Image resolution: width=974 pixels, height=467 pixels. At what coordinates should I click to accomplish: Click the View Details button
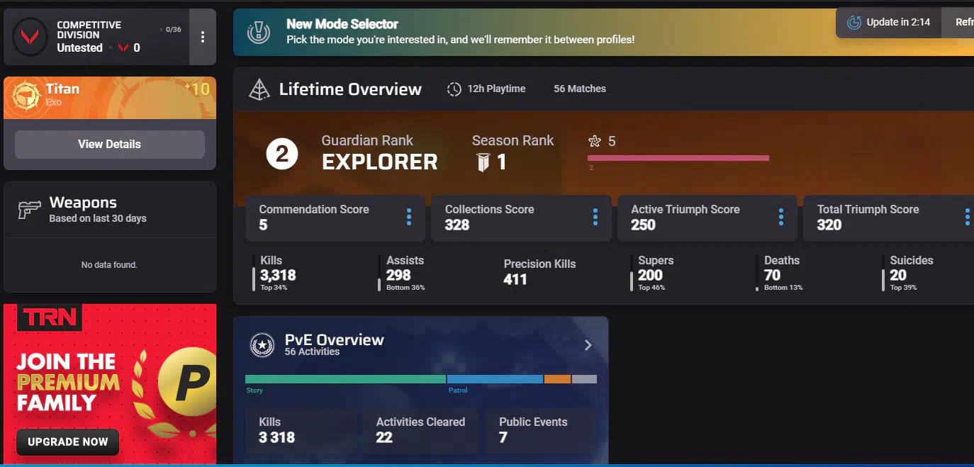109,145
